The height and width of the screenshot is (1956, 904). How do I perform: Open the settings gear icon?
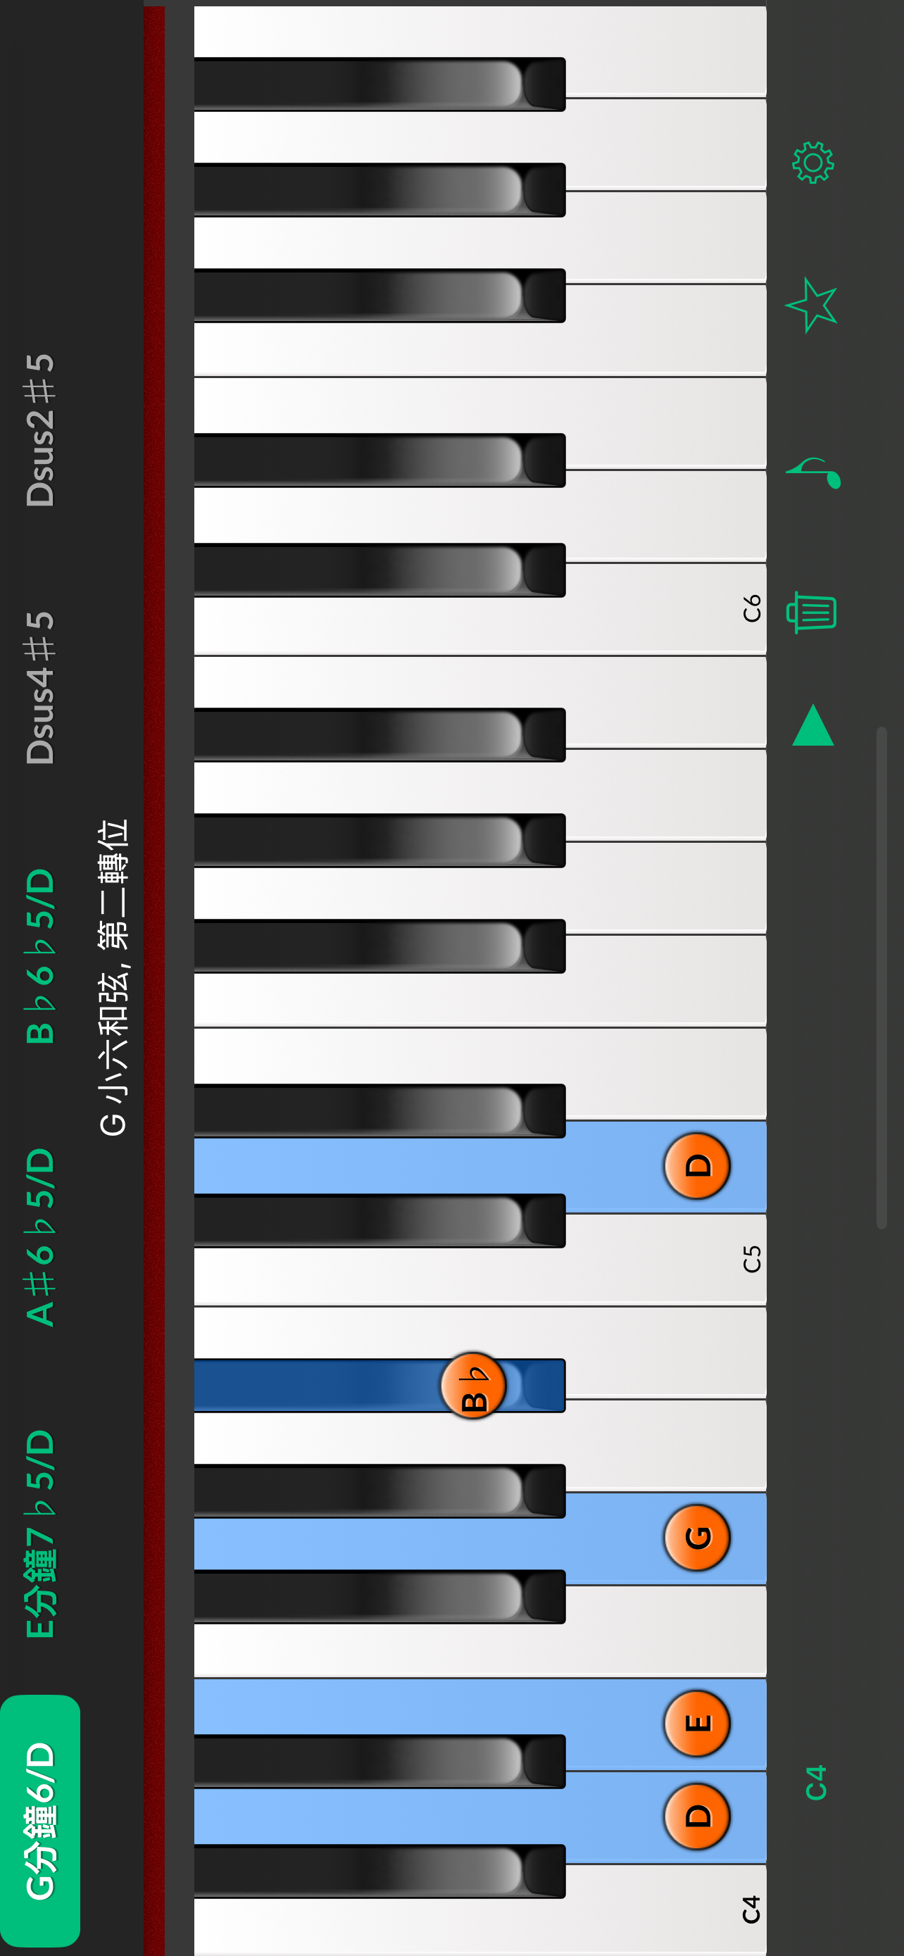pyautogui.click(x=813, y=162)
